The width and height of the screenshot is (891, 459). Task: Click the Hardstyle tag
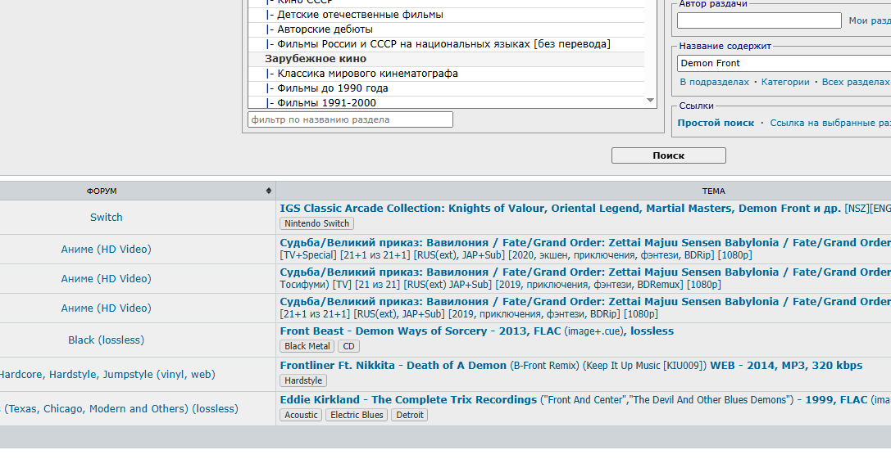point(302,380)
